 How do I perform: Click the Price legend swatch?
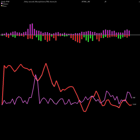point(2,6)
